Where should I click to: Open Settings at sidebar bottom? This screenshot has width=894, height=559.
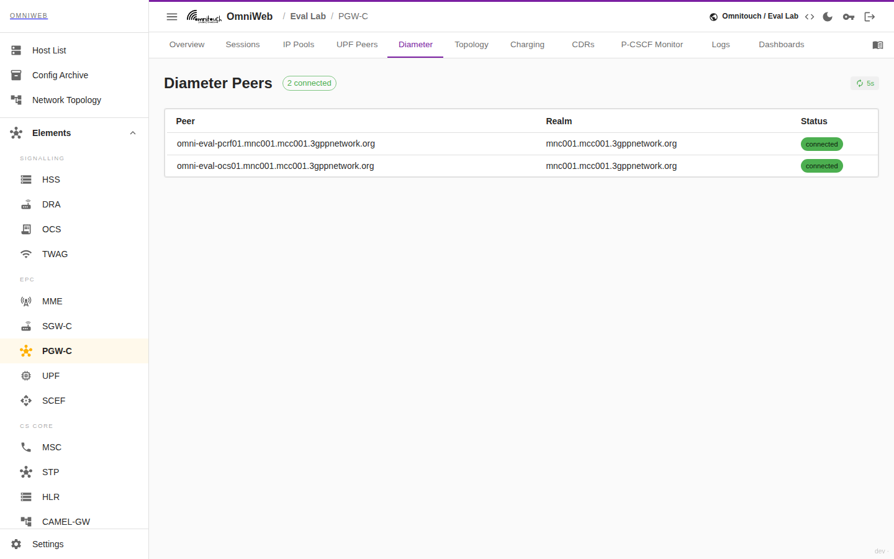[74, 544]
